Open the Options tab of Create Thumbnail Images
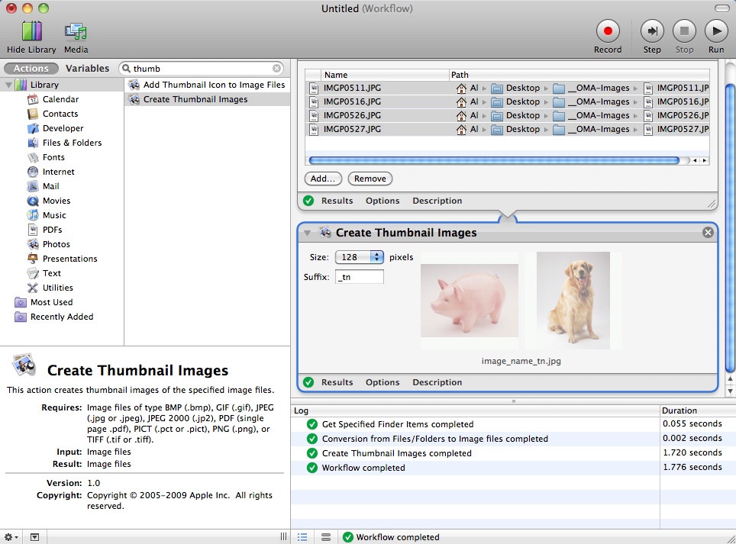The image size is (736, 544). [x=382, y=382]
